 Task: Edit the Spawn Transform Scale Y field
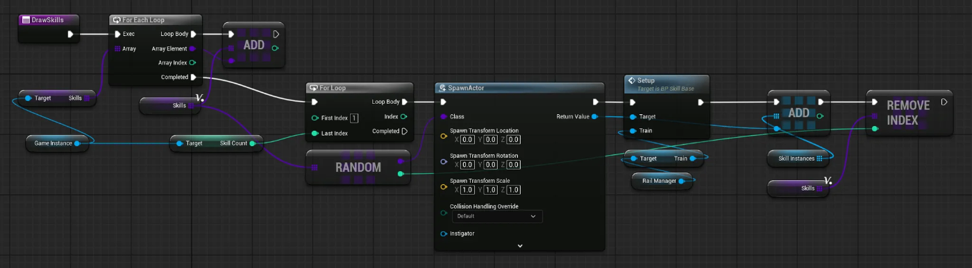491,190
